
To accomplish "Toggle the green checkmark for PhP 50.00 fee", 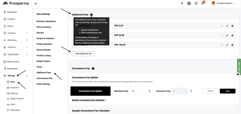I will [x=222, y=35].
